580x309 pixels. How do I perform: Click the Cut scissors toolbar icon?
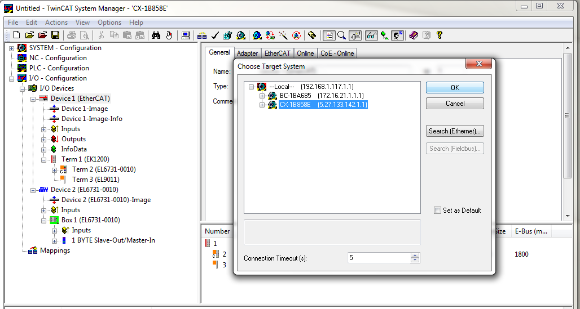pyautogui.click(x=101, y=35)
